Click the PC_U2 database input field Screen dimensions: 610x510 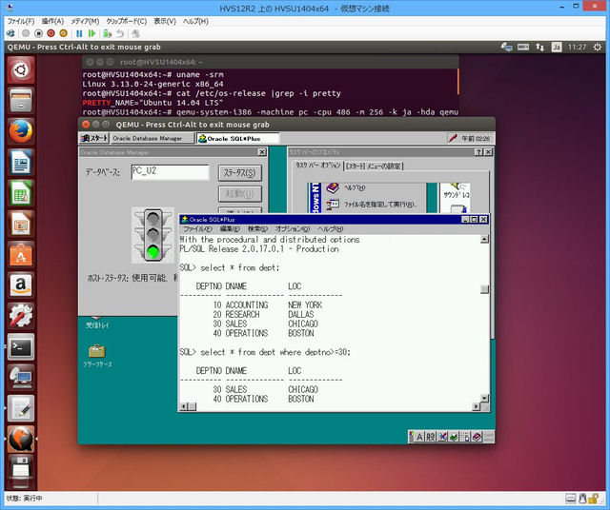pos(170,172)
